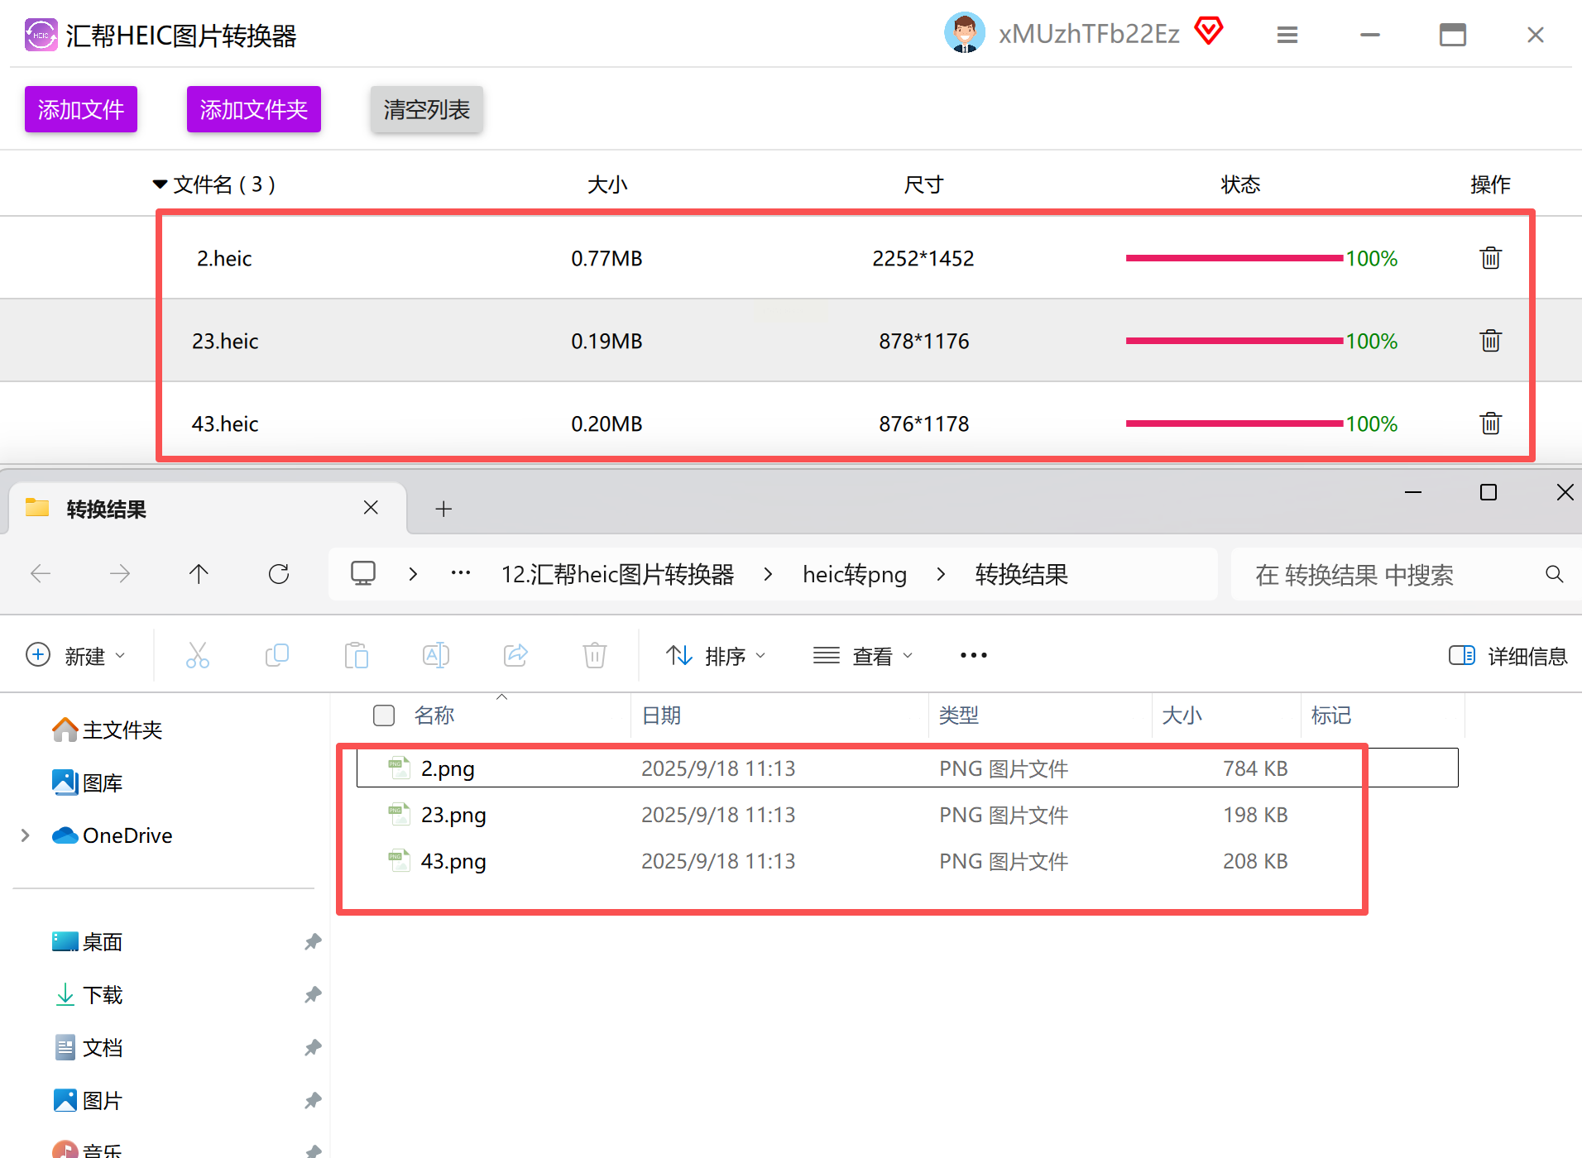
Task: Click the 清空列表 button
Action: click(426, 109)
